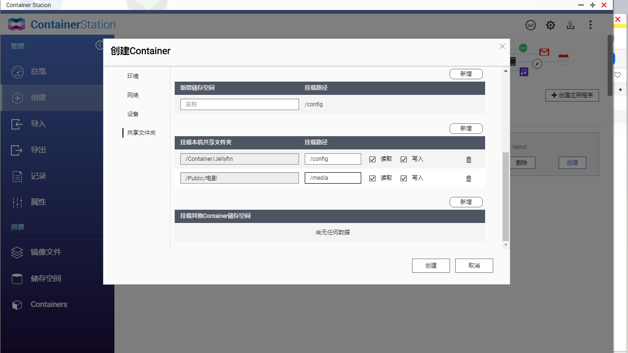The image size is (628, 353).
Task: Click the dialog's vertical scrollbar down arrow
Action: pos(506,245)
